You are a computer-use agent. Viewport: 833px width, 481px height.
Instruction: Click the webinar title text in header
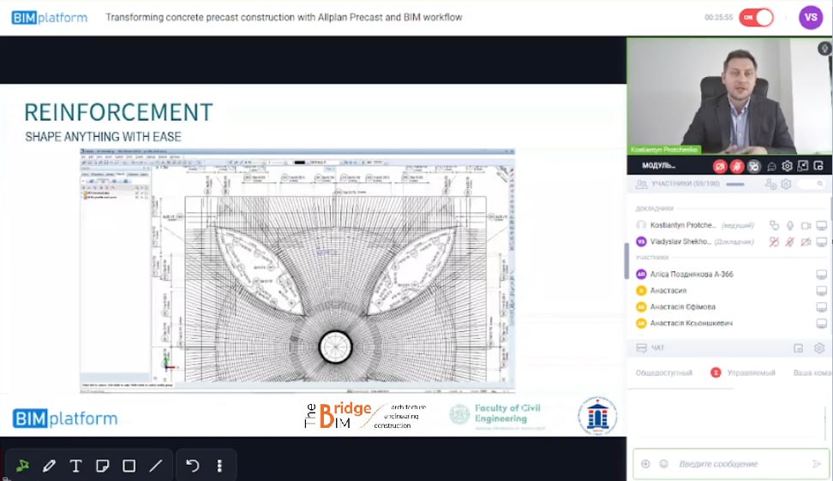(x=284, y=17)
